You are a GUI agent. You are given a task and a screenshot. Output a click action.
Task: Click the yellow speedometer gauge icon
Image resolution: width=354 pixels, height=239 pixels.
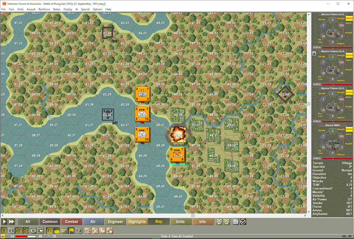pyautogui.click(x=49, y=231)
